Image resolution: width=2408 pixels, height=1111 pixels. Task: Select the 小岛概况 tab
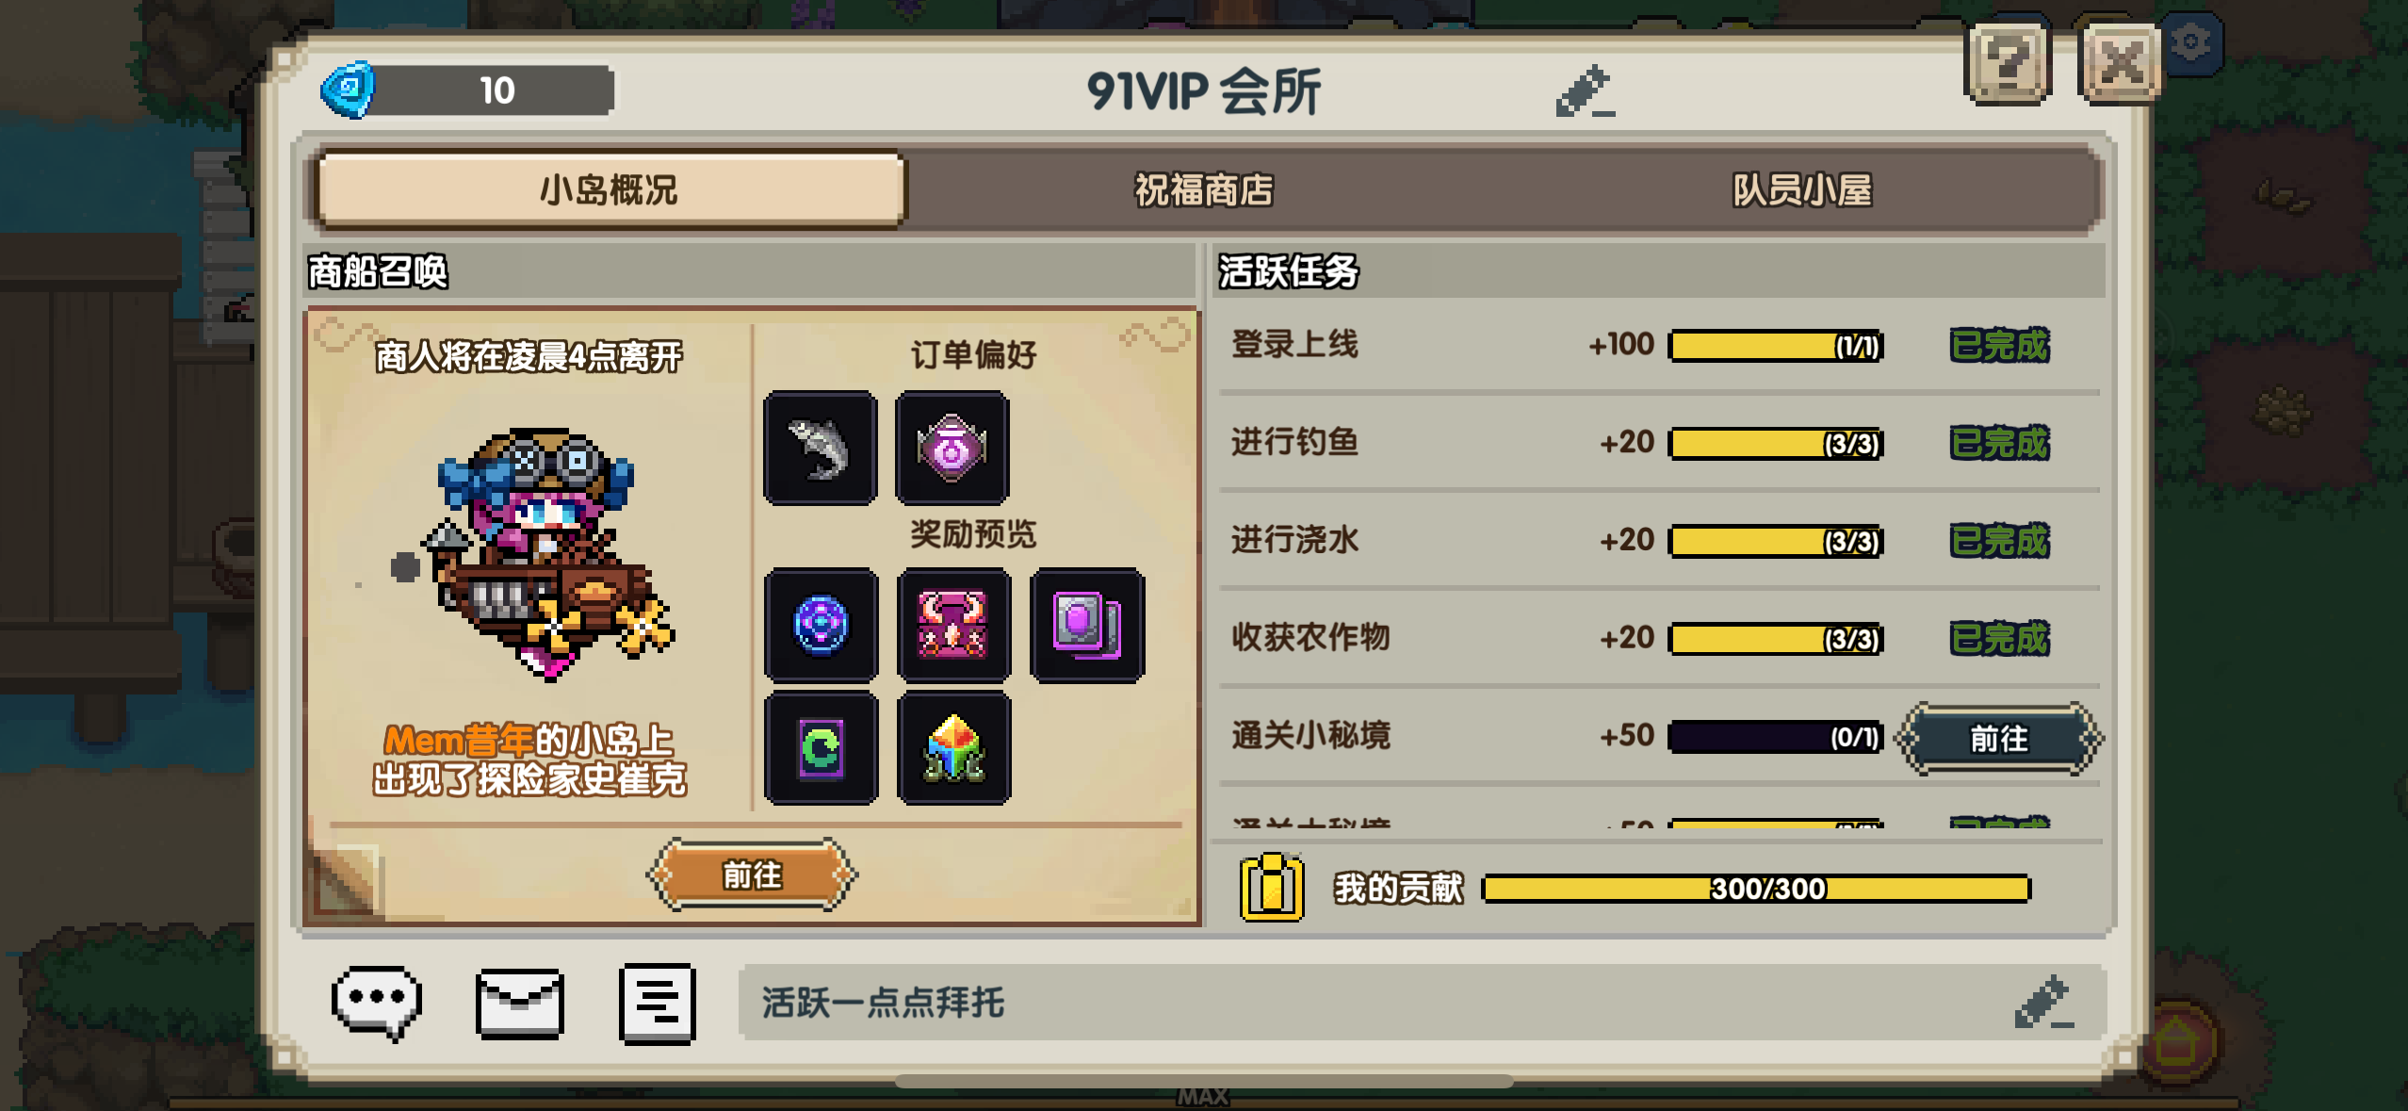610,189
